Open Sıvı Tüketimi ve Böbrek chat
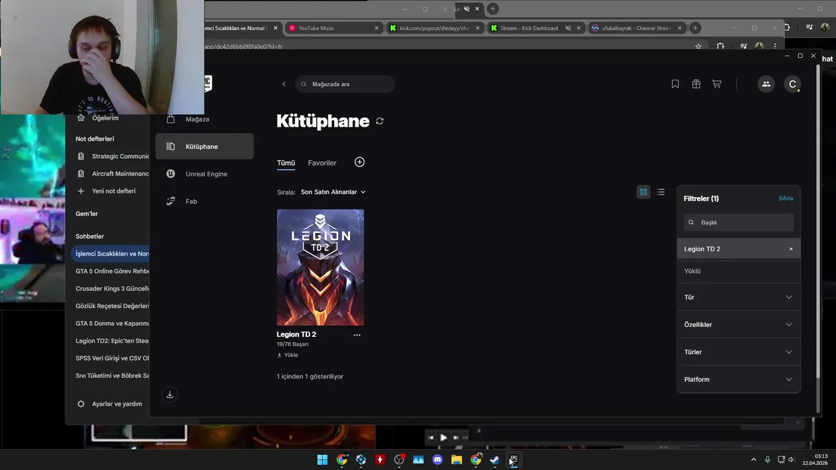 pos(112,376)
